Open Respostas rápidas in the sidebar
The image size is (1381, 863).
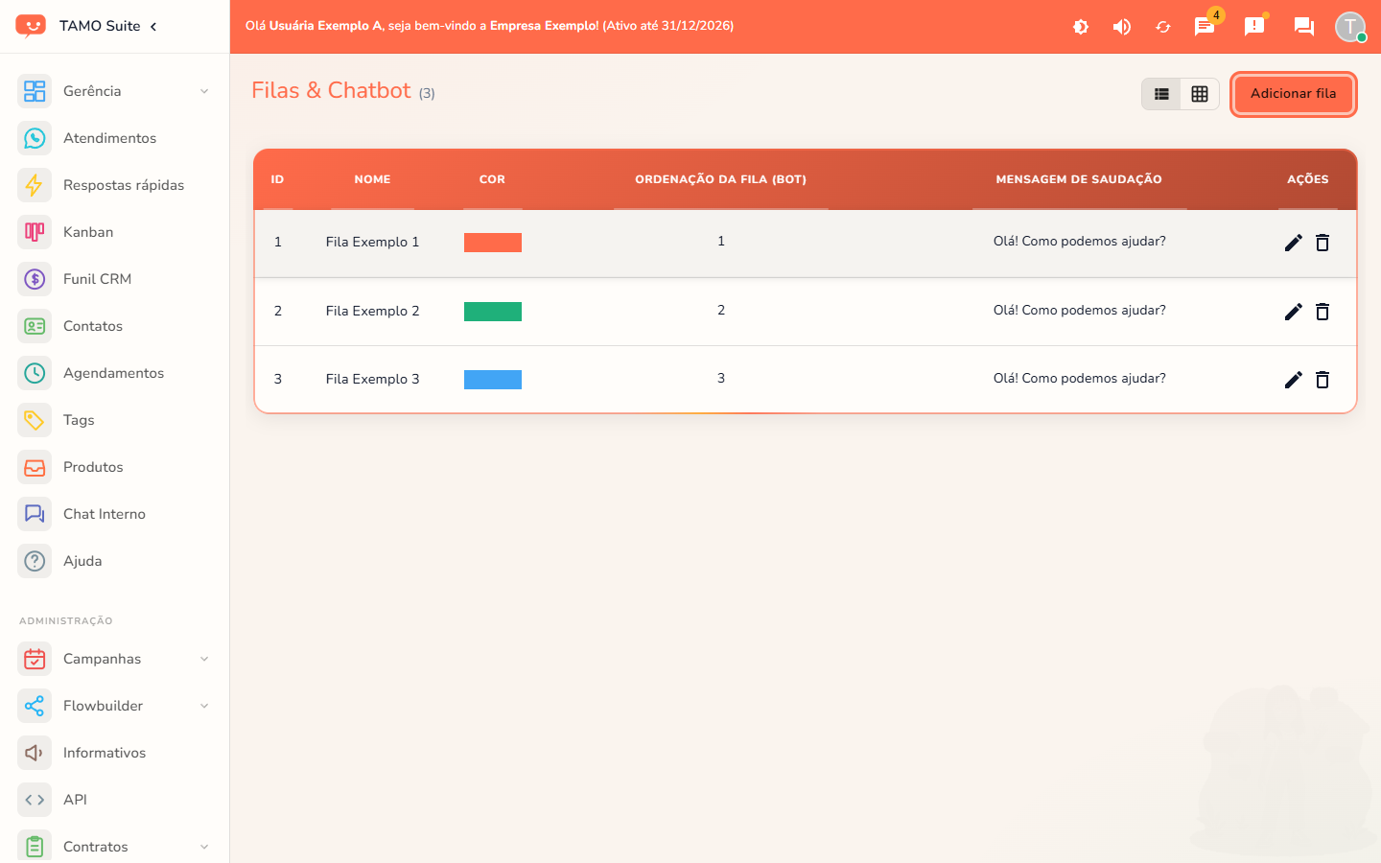pos(114,185)
